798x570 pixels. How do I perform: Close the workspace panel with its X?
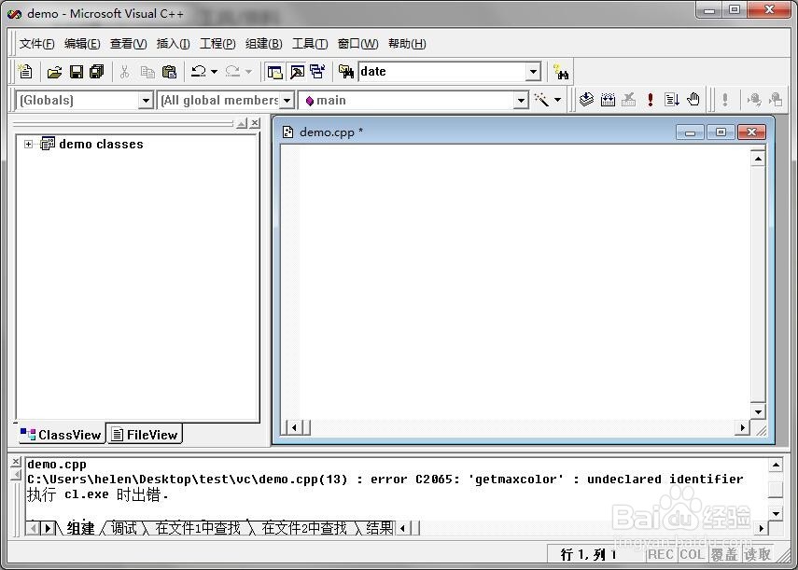point(255,123)
